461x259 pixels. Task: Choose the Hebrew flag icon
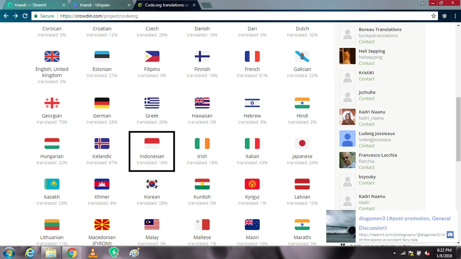point(252,103)
